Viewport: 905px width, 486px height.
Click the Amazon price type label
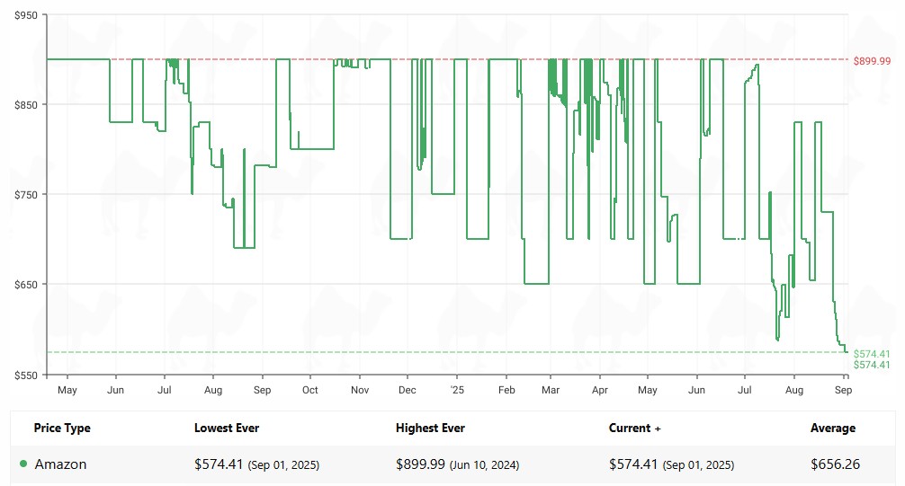[x=60, y=464]
